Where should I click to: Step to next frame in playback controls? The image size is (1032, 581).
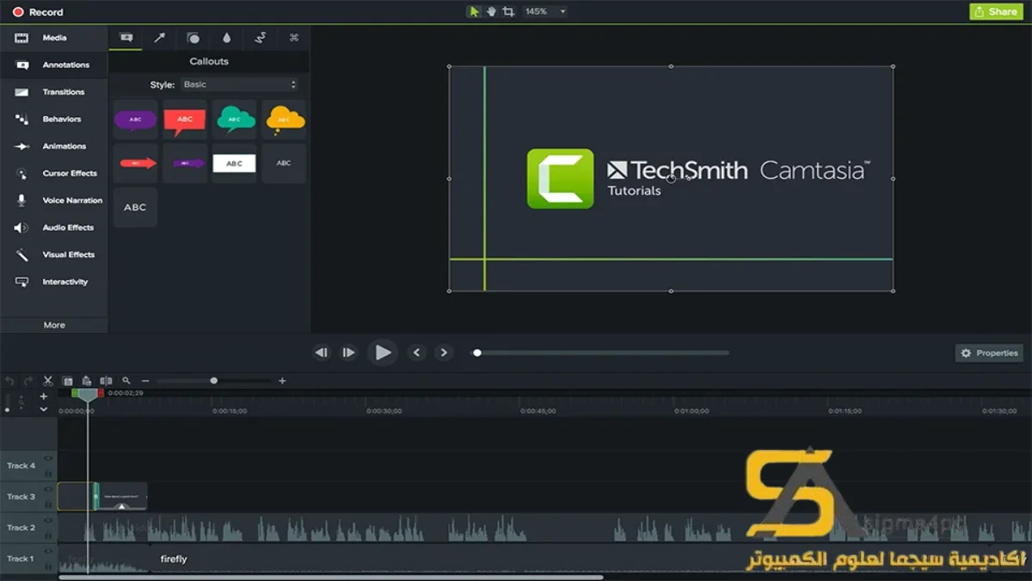coord(348,353)
